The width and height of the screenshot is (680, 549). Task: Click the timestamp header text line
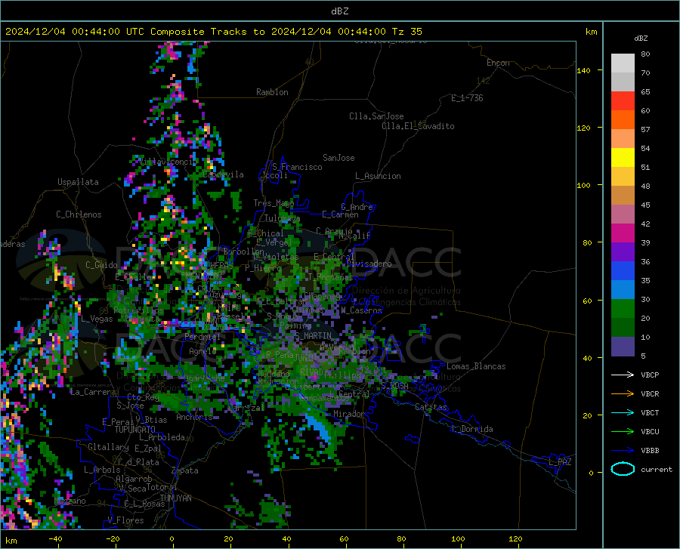pos(213,32)
